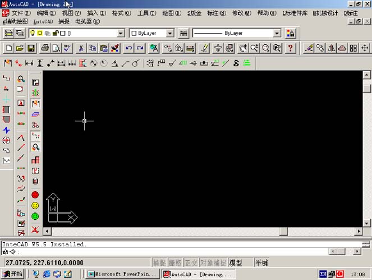Open Print Preview icon
The height and width of the screenshot is (280, 372).
(56, 48)
